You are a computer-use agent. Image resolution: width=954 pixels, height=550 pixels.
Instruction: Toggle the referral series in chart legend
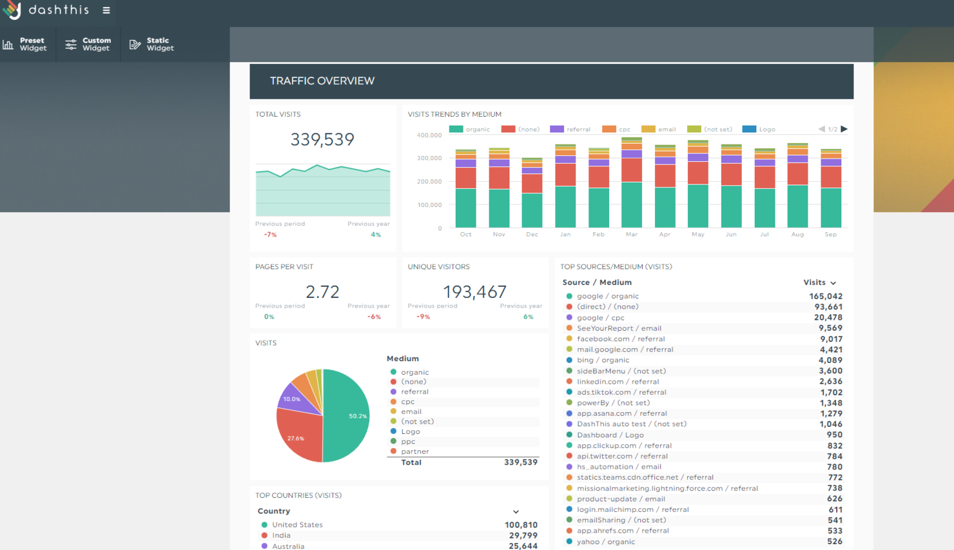coord(570,129)
